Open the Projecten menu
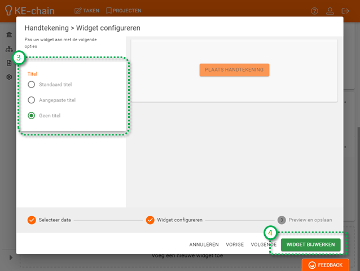Image resolution: width=360 pixels, height=271 pixels. click(124, 11)
